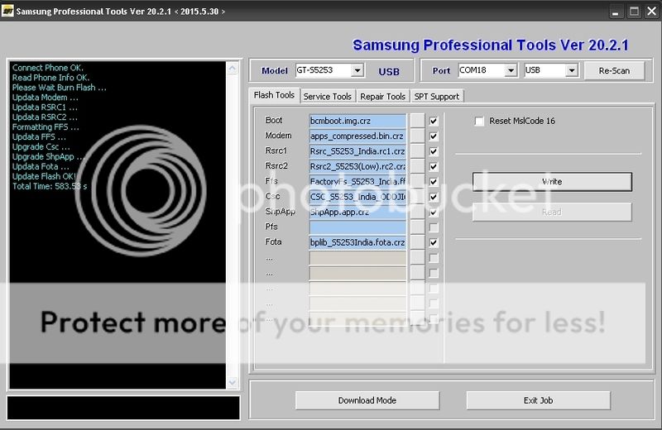Click the ShpApp.app.crz file field
This screenshot has height=430, width=662.
(x=357, y=213)
